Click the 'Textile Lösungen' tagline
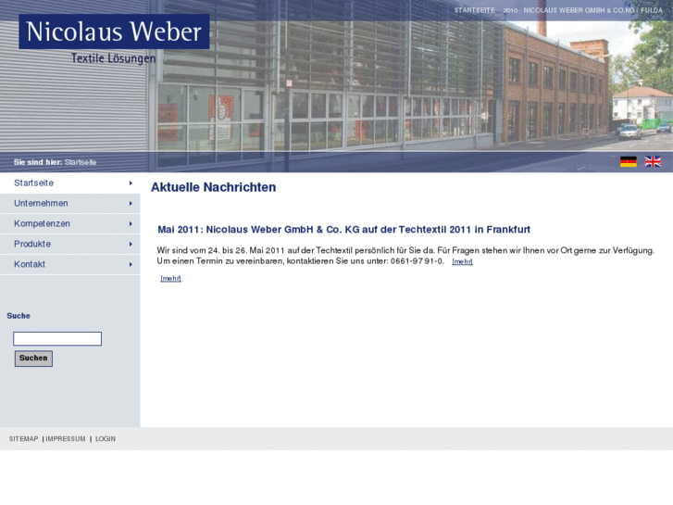 (113, 58)
